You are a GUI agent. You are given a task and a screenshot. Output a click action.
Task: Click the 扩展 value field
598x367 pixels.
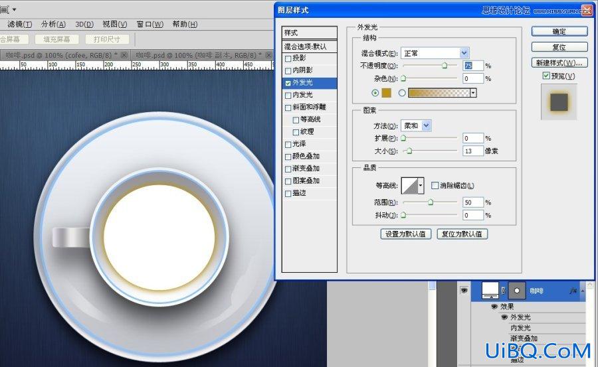(x=473, y=138)
